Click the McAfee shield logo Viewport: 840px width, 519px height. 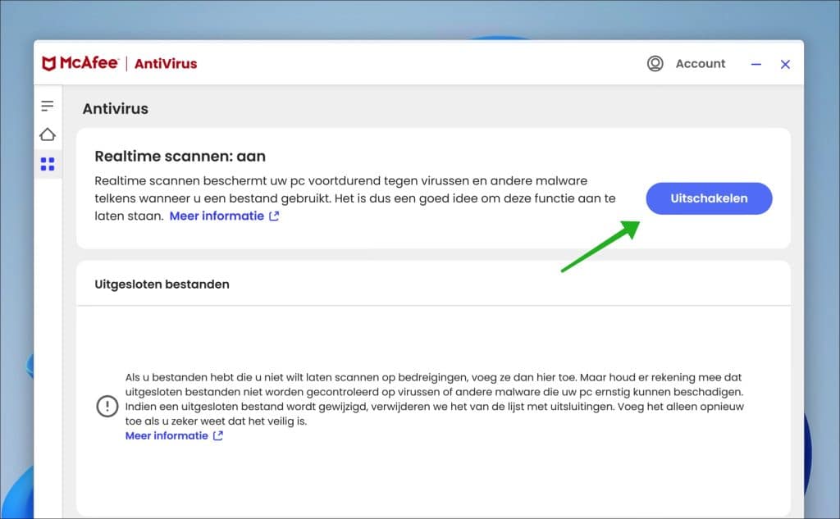pyautogui.click(x=48, y=64)
